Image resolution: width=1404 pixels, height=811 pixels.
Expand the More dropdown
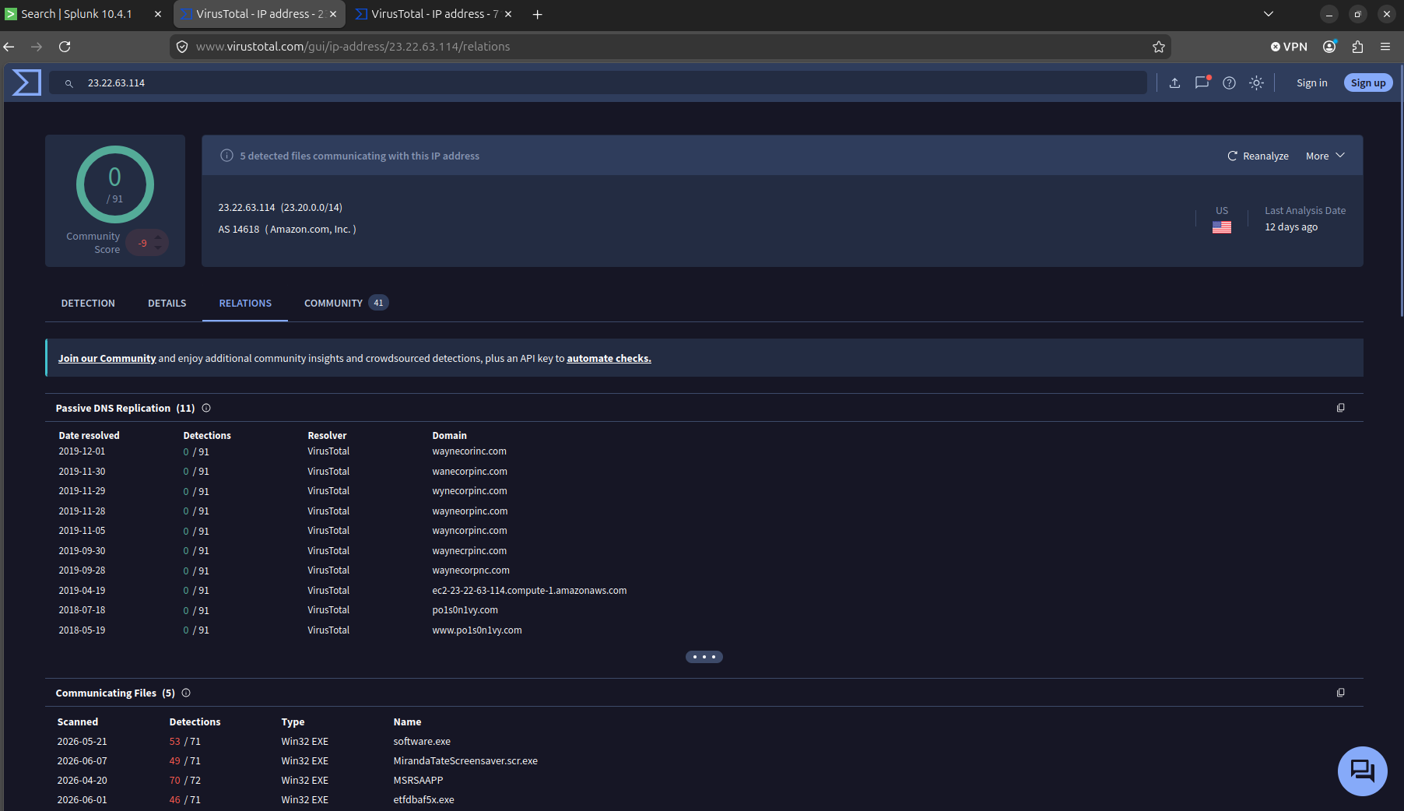pyautogui.click(x=1325, y=156)
